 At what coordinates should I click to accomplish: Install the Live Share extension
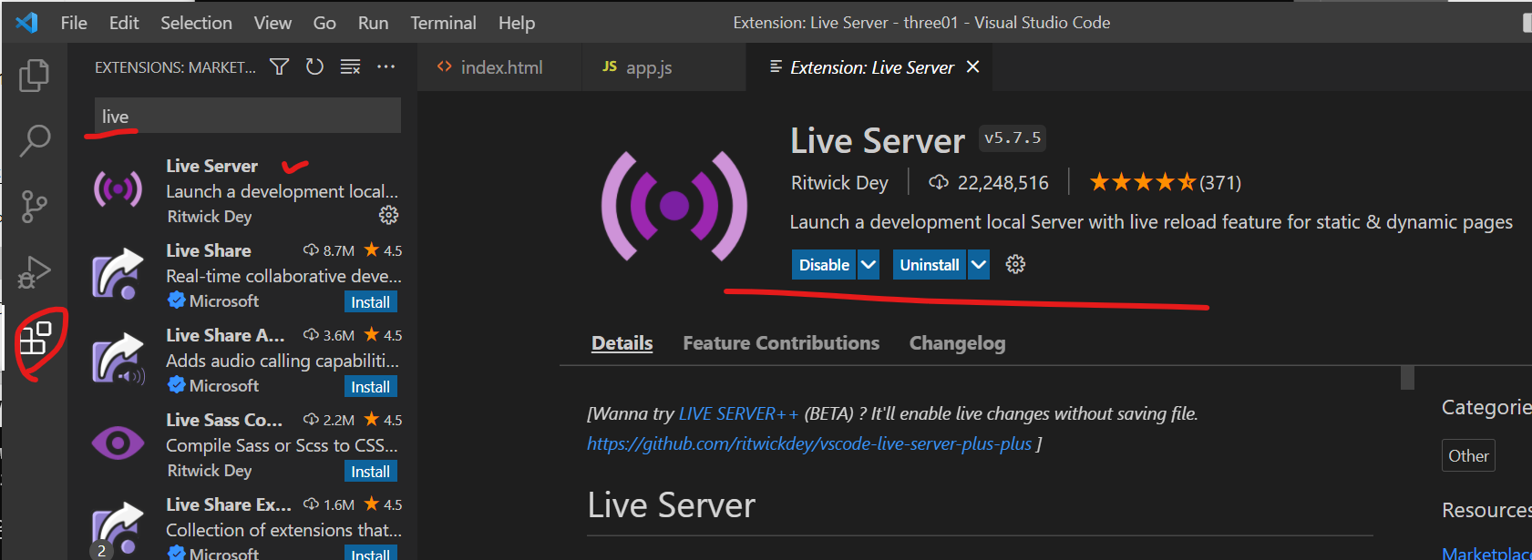click(371, 302)
